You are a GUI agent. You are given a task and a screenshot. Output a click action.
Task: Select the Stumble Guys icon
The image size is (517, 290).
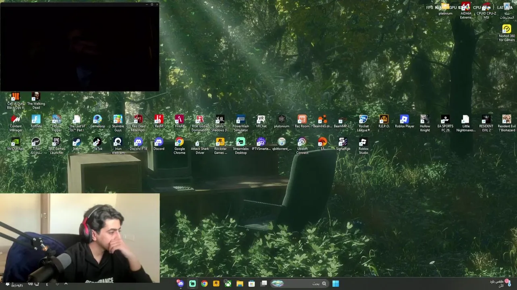118,123
